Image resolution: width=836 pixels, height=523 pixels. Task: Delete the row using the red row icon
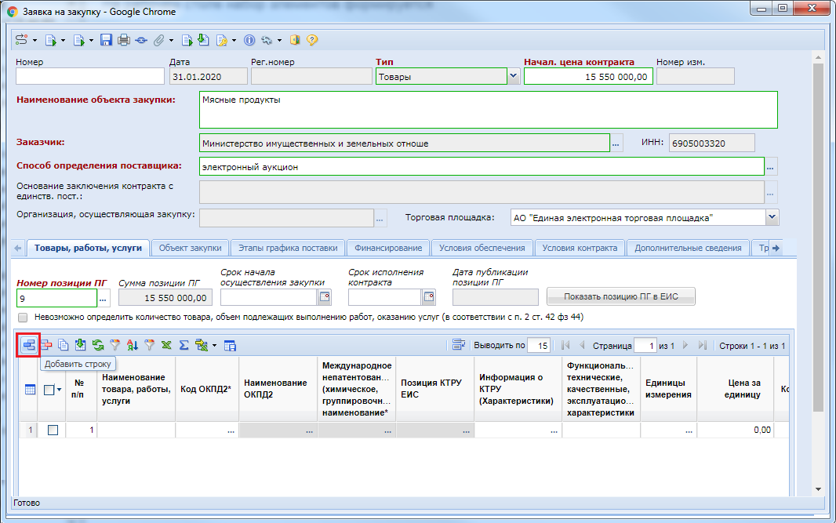pyautogui.click(x=46, y=346)
